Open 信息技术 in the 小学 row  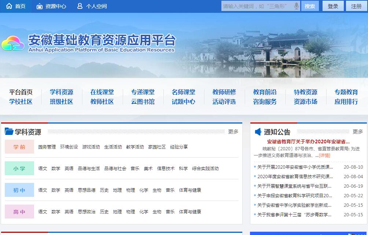(x=166, y=169)
